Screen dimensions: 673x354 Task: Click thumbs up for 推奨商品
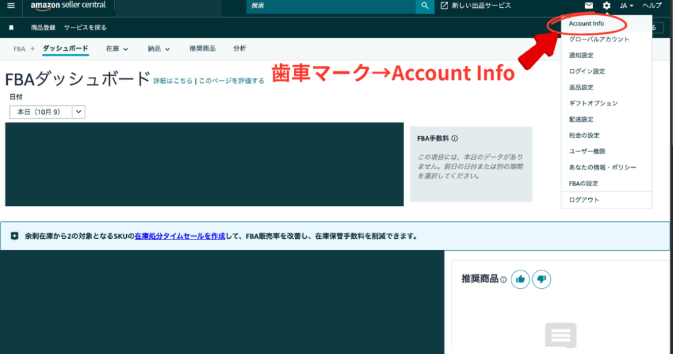coord(521,280)
